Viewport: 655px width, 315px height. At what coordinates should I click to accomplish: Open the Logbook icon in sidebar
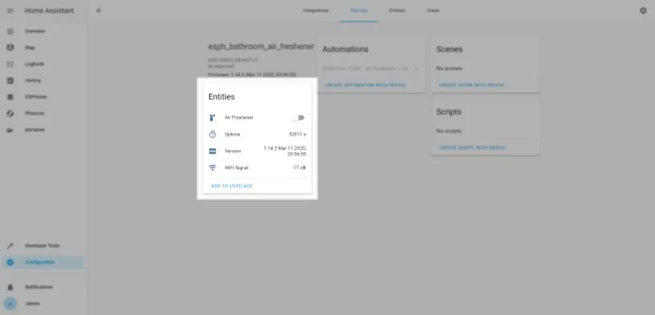tap(10, 65)
